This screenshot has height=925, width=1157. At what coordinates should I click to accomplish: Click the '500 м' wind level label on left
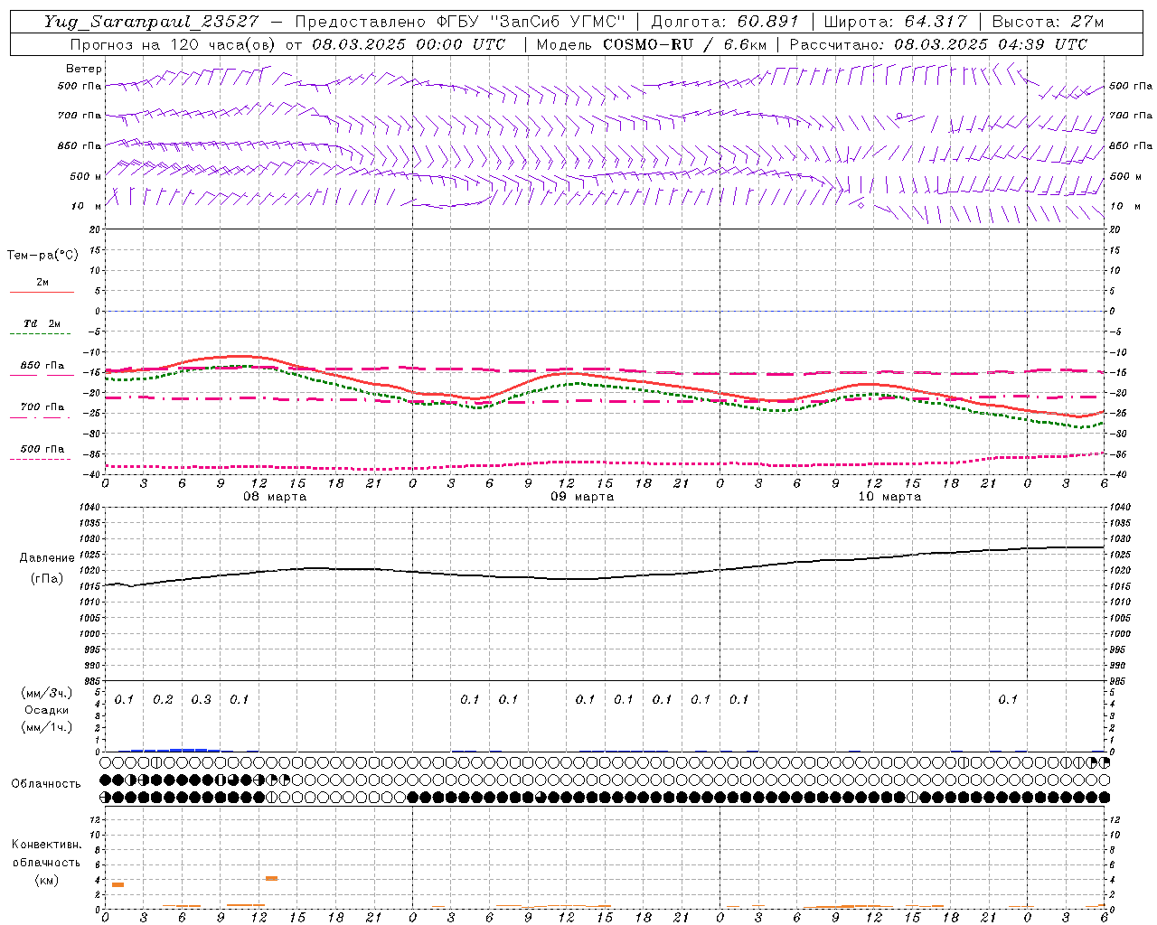86,176
